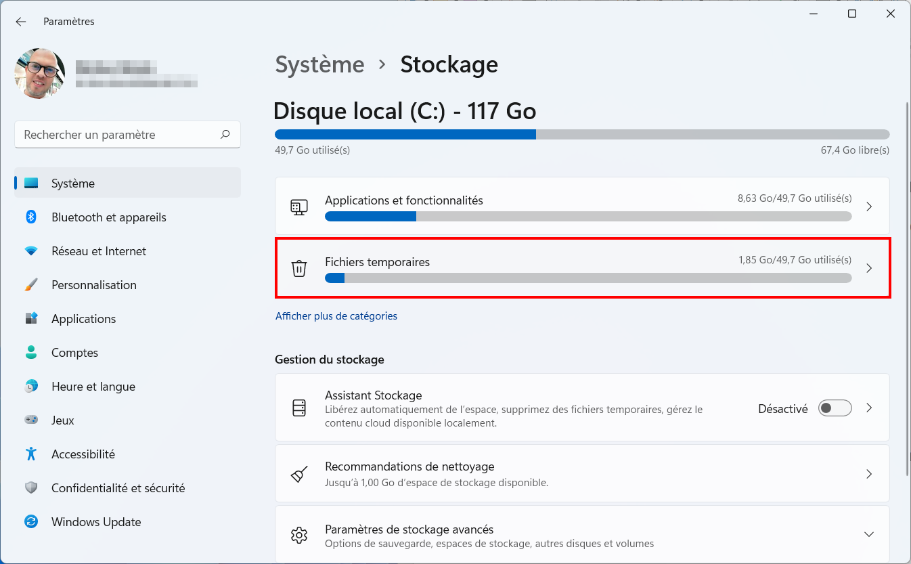The width and height of the screenshot is (911, 564).
Task: Click the Windows Update sync icon
Action: (31, 521)
